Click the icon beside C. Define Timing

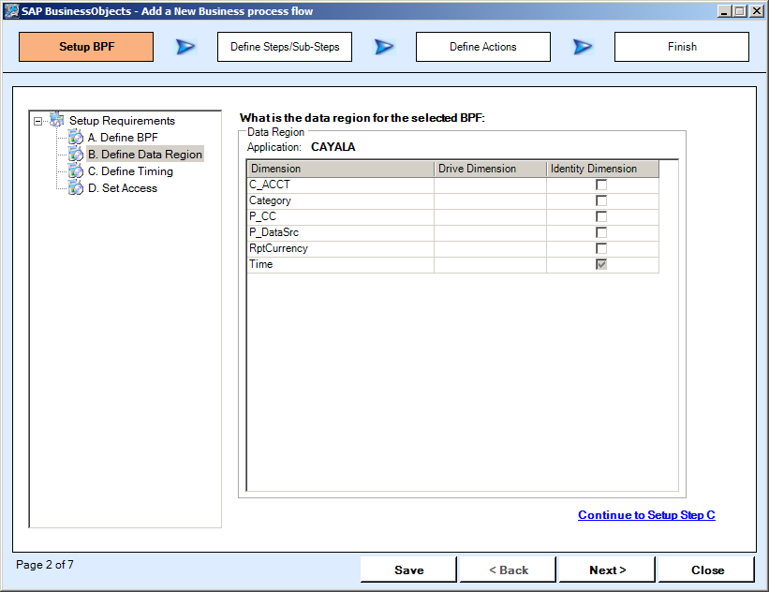75,171
